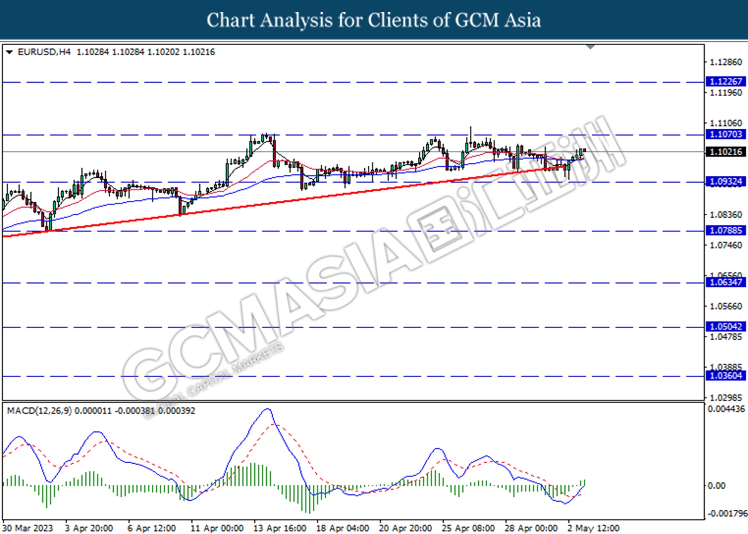Select the 1.06347 price level label
The height and width of the screenshot is (534, 748).
tap(726, 282)
